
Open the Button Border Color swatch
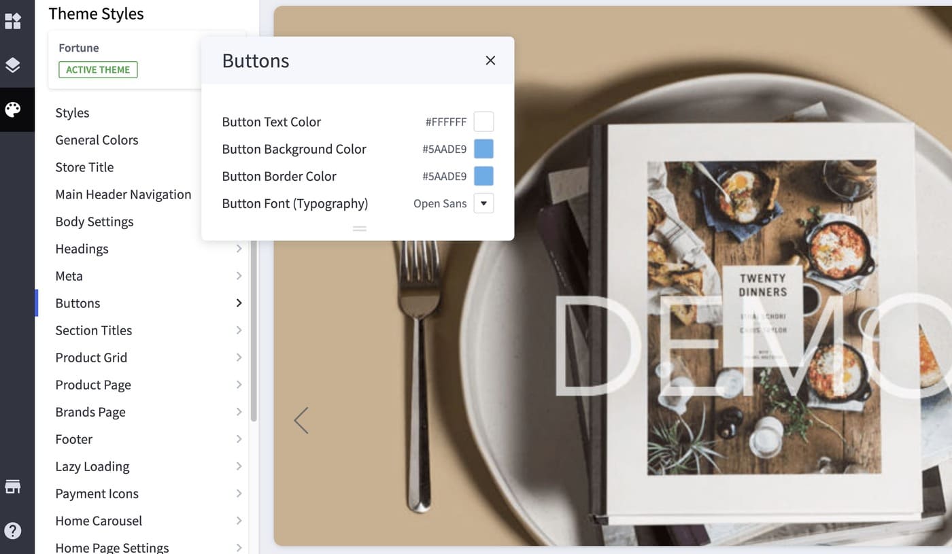pyautogui.click(x=483, y=176)
